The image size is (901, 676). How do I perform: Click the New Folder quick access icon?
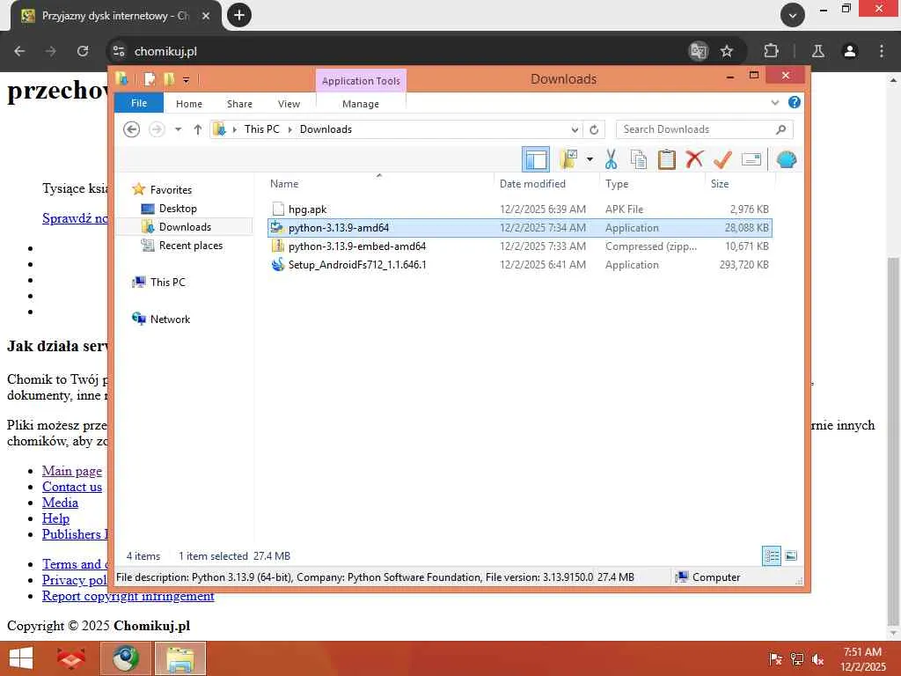[x=168, y=79]
